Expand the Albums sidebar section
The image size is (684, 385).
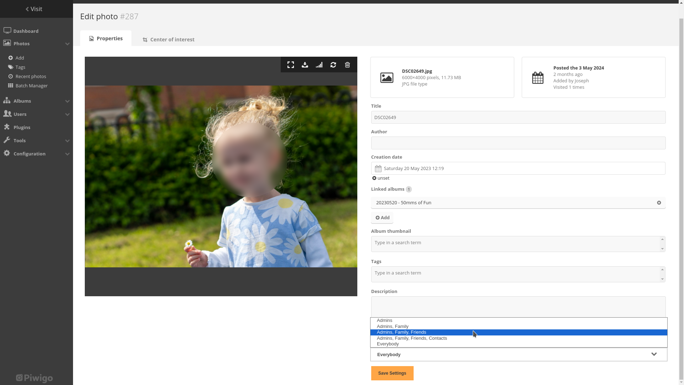pos(67,101)
